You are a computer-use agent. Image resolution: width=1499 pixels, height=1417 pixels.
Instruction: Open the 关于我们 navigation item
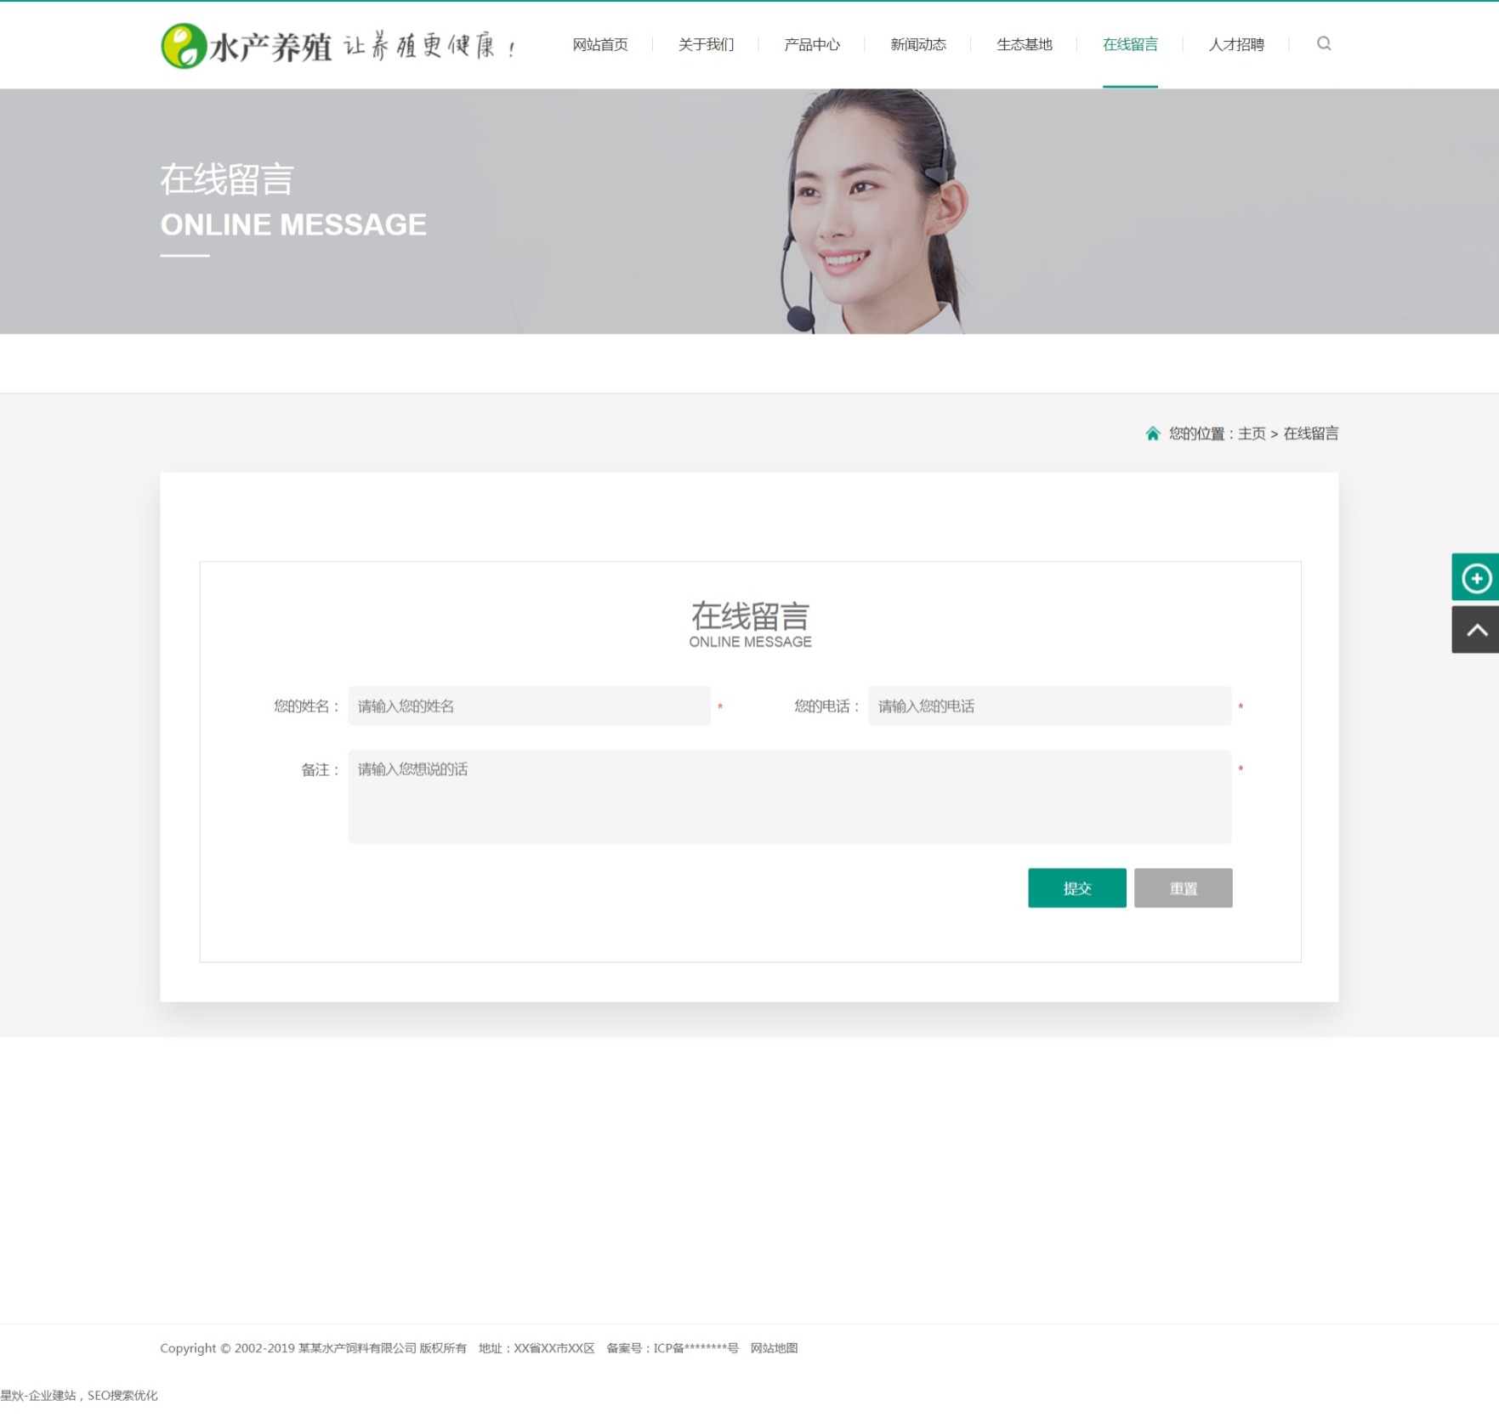(x=706, y=44)
